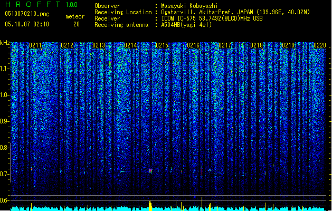Click the date stamp 05.10.07 02:10
The height and width of the screenshot is (211, 332).
[x=27, y=24]
